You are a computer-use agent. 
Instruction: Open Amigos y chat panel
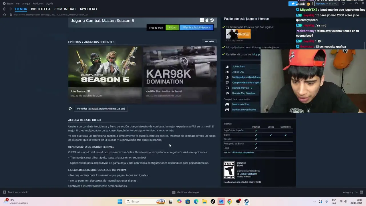(x=353, y=192)
